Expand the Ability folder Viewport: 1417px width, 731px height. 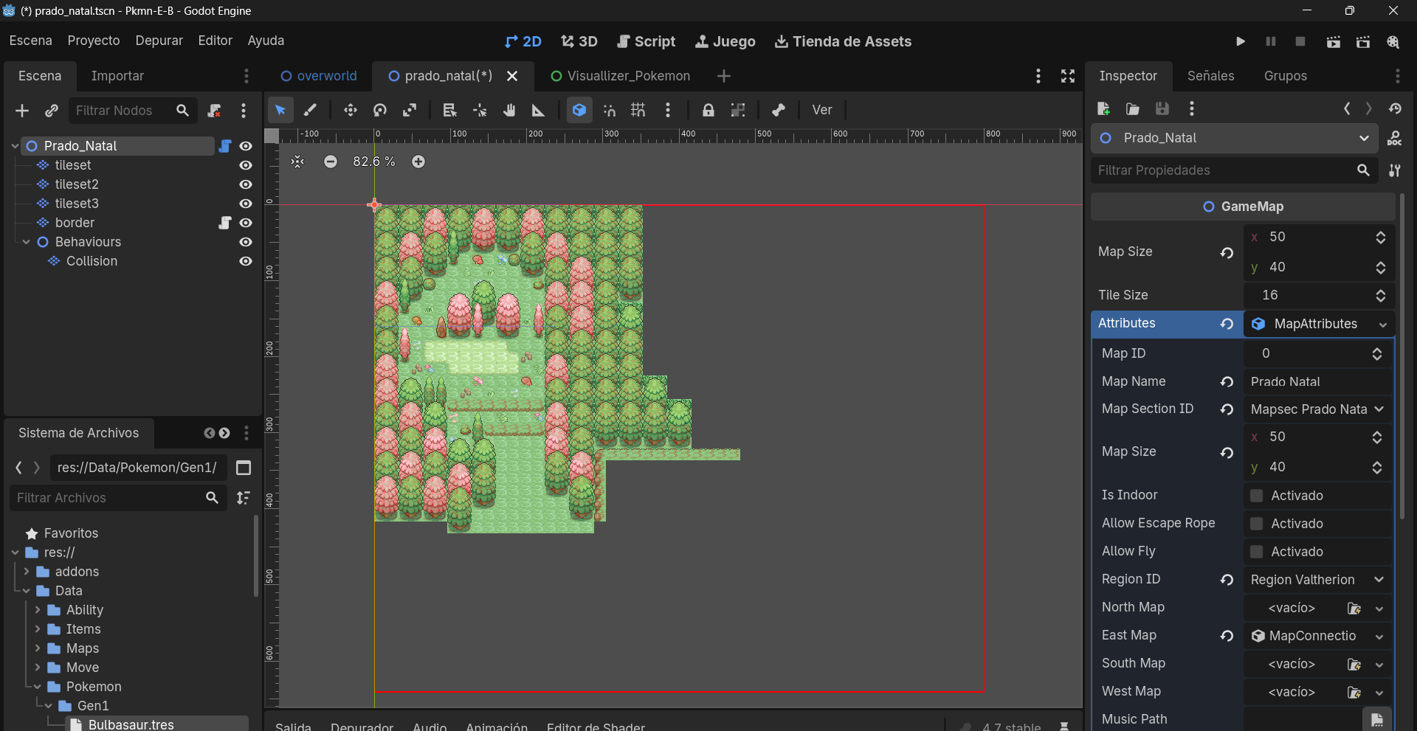point(37,610)
